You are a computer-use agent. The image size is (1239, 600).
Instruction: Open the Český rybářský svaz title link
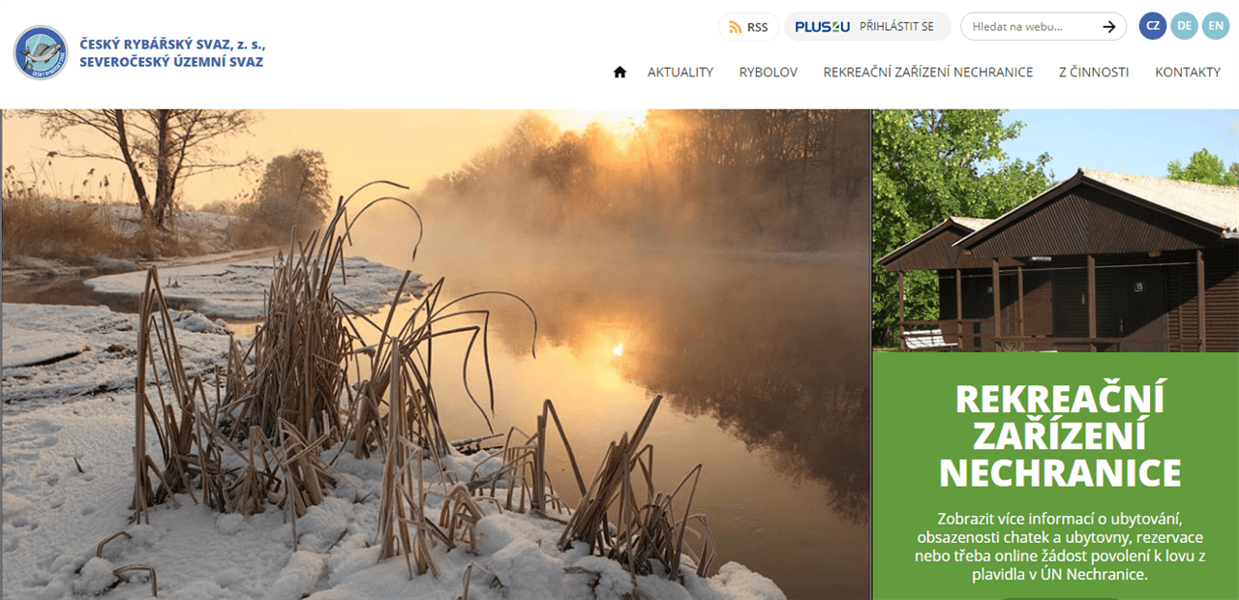coord(172,53)
